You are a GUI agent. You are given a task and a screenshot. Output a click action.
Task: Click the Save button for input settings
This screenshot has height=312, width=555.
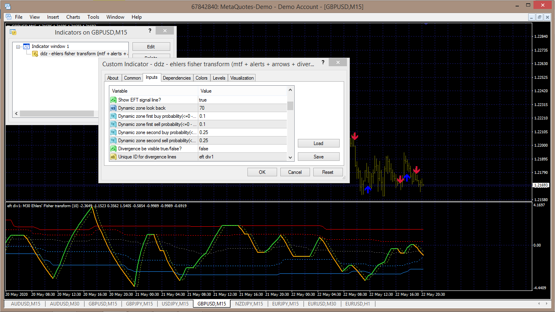coord(318,157)
